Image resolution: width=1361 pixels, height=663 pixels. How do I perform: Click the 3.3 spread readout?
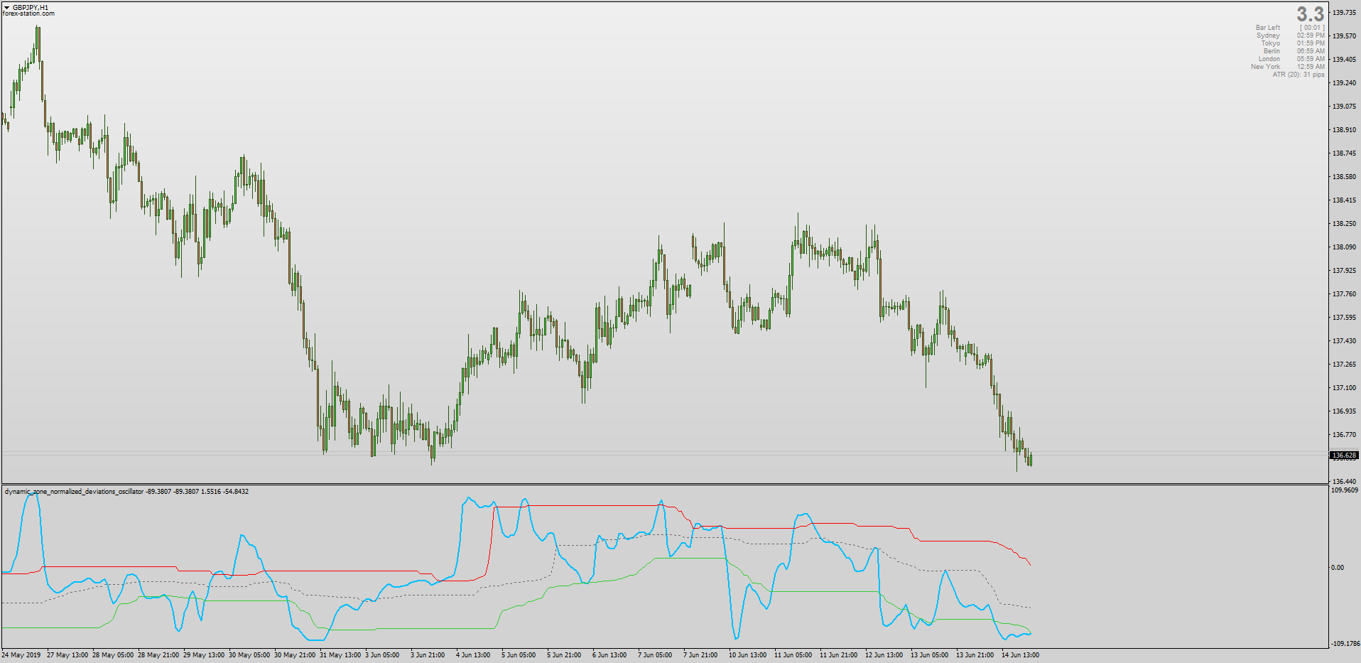tap(1311, 14)
